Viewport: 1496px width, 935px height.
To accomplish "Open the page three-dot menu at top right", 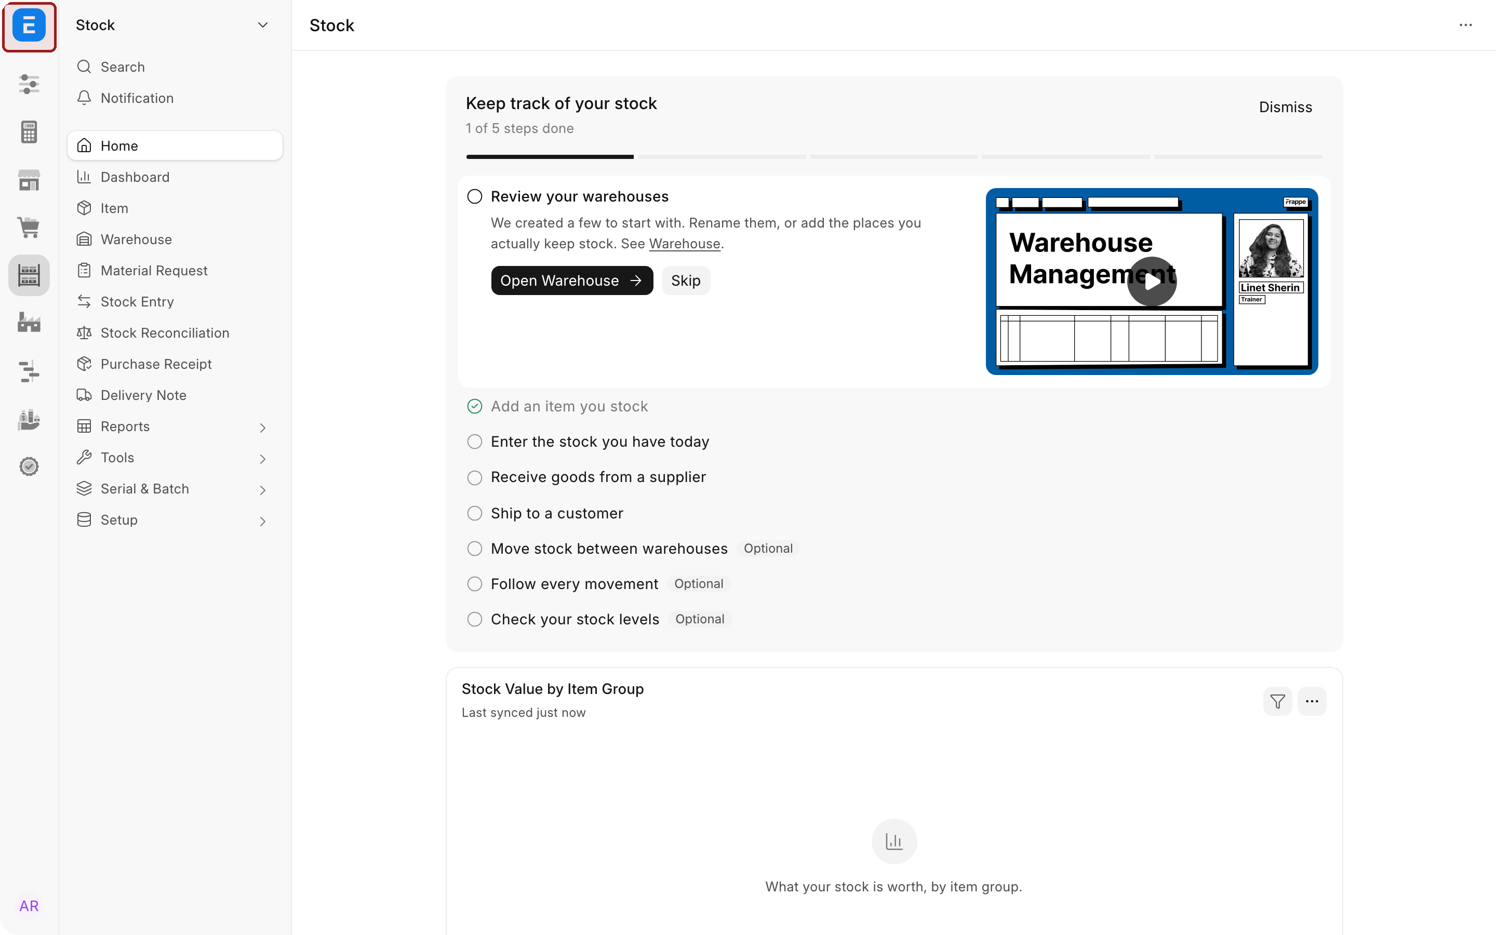I will 1466,25.
